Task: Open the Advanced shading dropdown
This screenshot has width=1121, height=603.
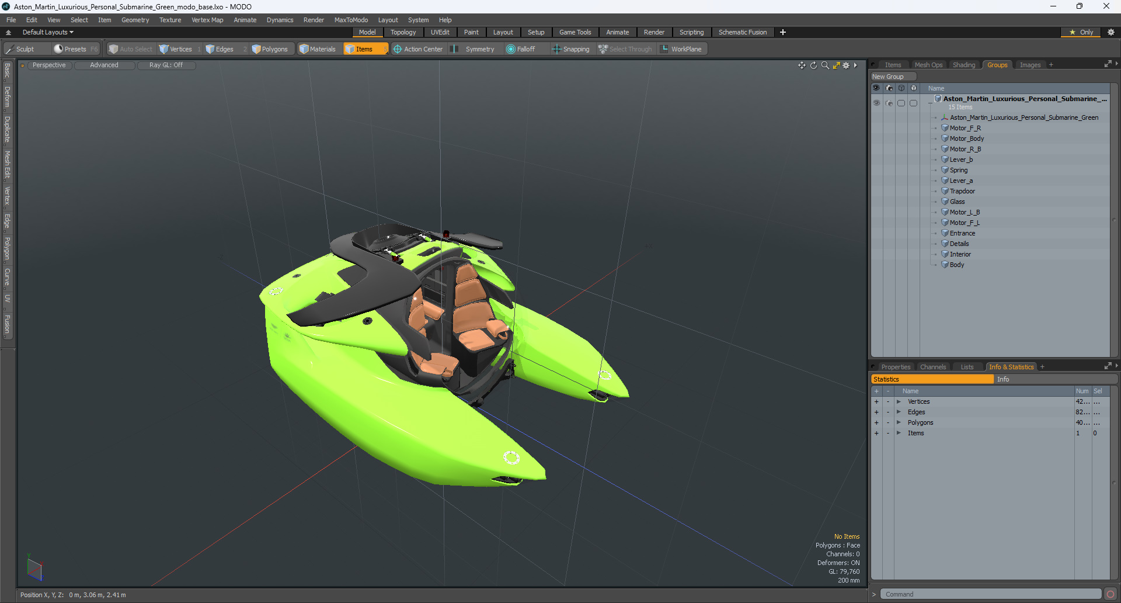Action: [104, 65]
